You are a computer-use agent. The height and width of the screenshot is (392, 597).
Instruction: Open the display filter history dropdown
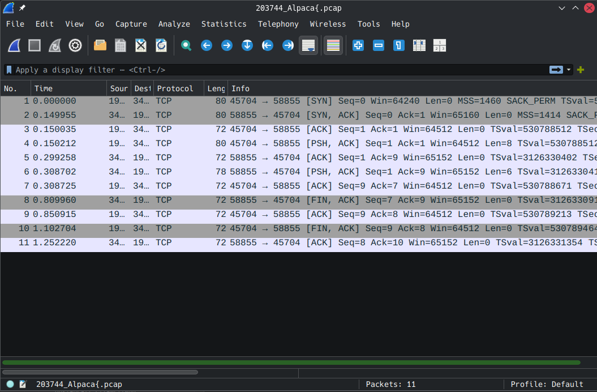(x=569, y=70)
